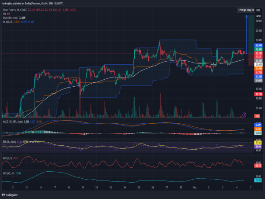265x199 pixels.
Task: Click the blue 31.260 price scale label
Action: coord(258,77)
